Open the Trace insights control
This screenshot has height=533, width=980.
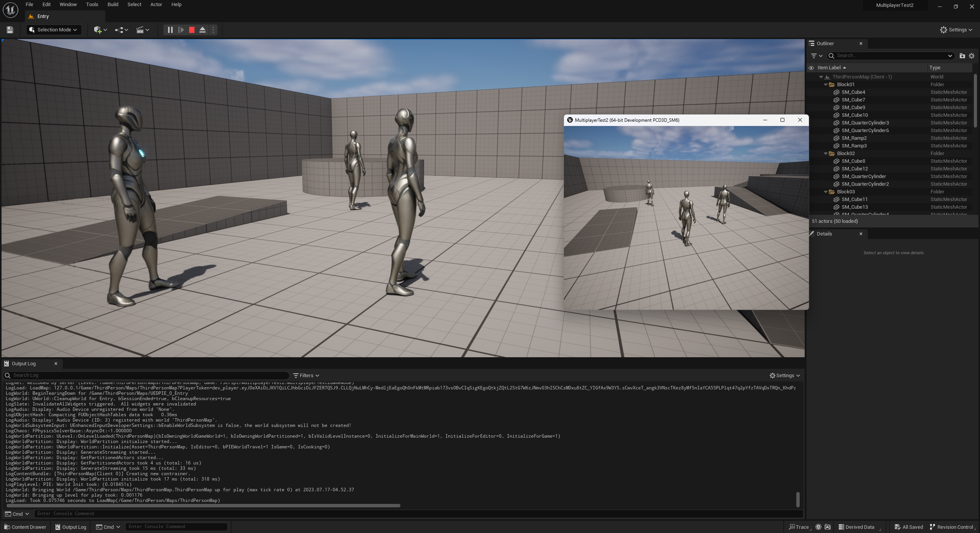pyautogui.click(x=800, y=527)
